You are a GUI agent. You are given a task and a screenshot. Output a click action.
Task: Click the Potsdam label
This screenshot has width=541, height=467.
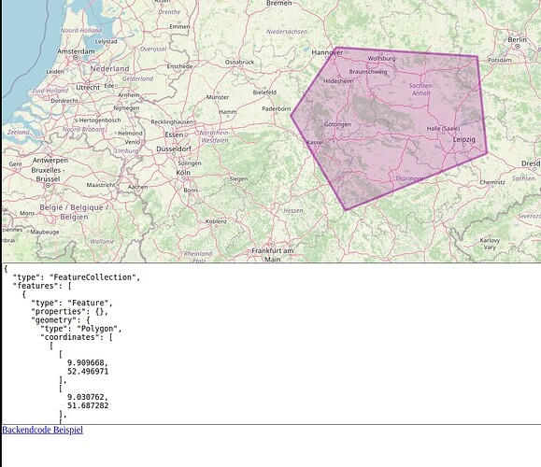[x=500, y=60]
